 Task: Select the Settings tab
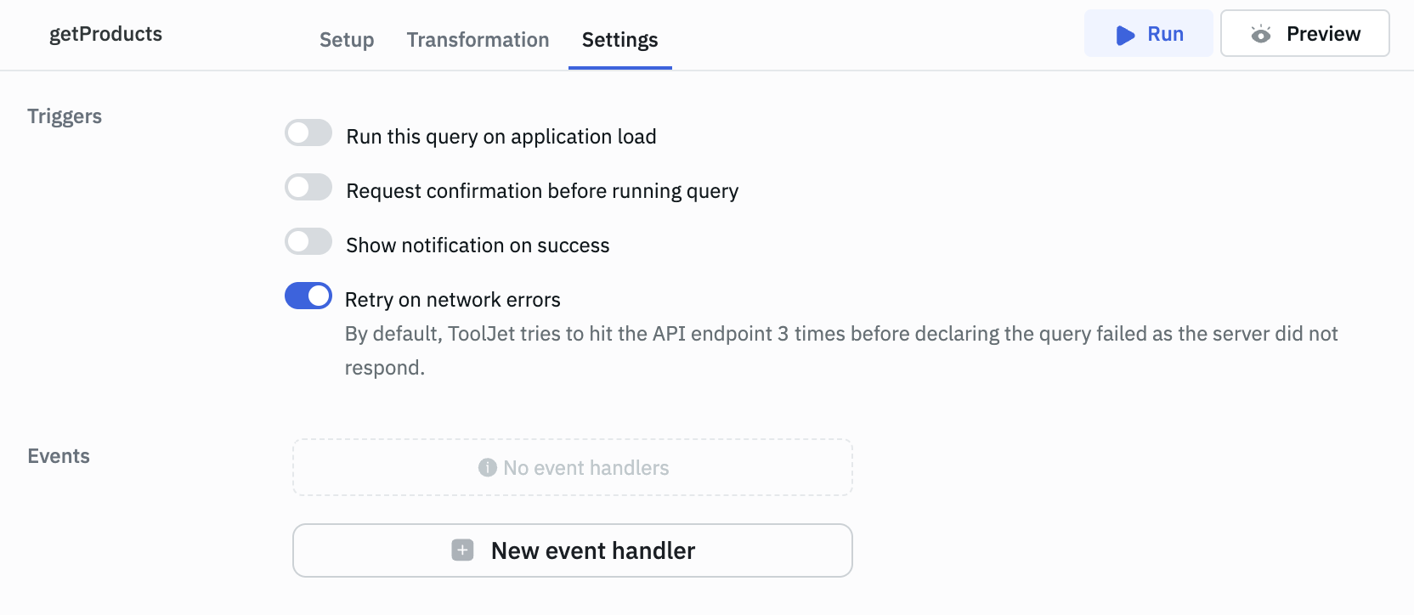(x=619, y=40)
